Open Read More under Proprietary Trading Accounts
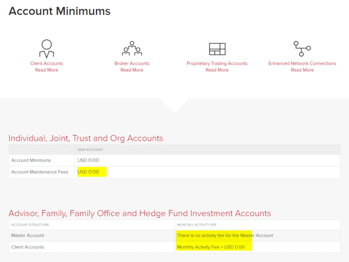 click(217, 70)
